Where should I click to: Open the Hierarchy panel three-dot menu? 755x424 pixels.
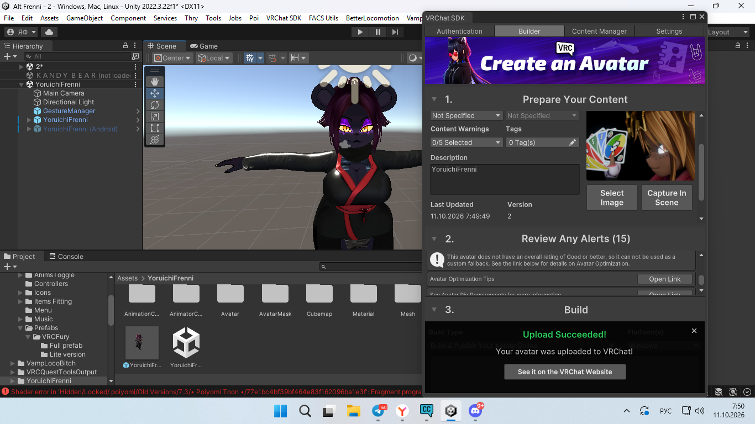point(135,46)
